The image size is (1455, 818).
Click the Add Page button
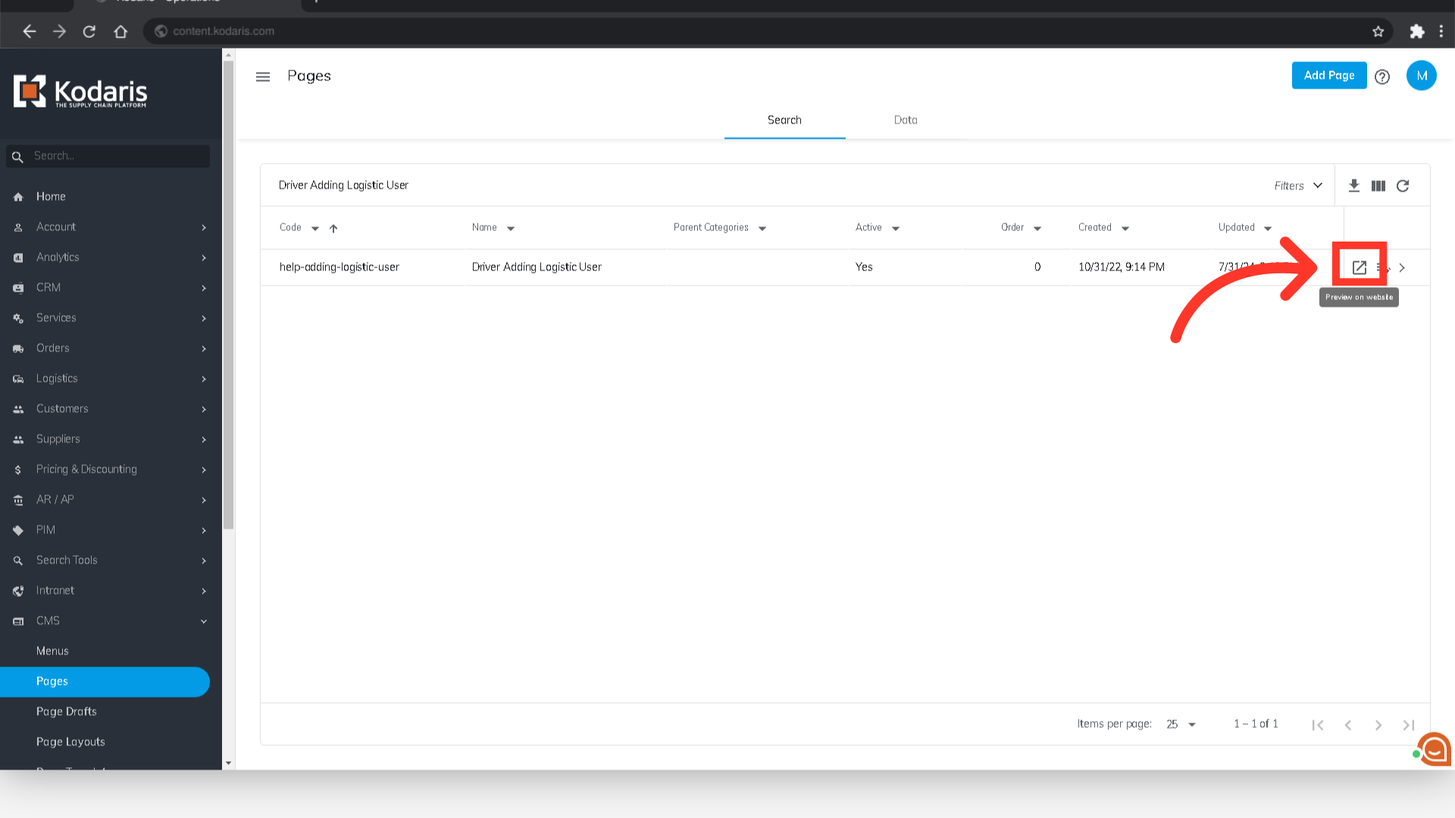tap(1328, 76)
